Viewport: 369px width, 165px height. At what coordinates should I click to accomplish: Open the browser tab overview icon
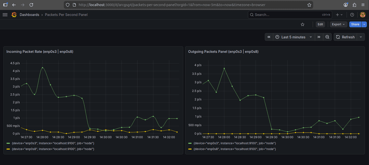click(5, 5)
